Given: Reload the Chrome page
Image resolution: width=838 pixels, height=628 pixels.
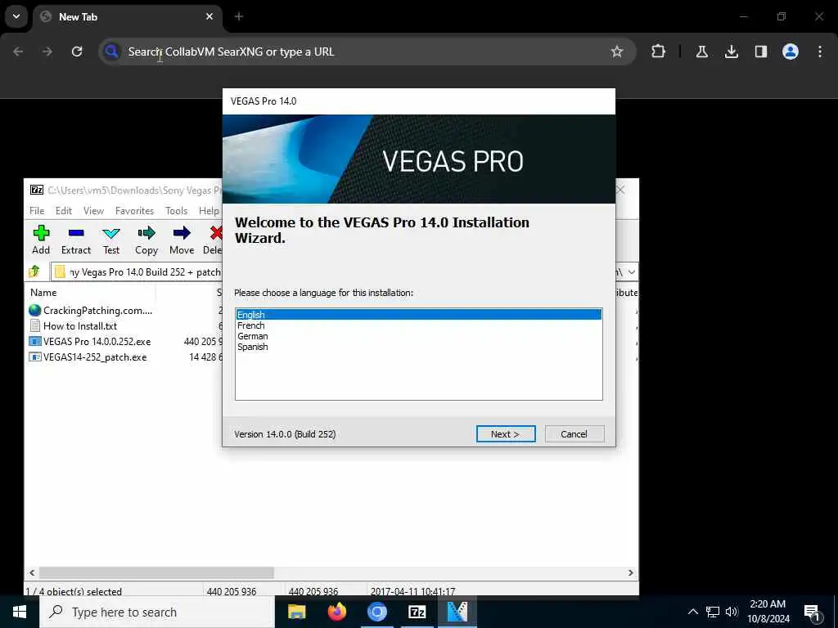Looking at the screenshot, I should point(77,52).
